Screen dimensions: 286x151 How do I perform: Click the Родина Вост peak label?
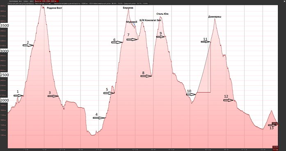(x=55, y=8)
